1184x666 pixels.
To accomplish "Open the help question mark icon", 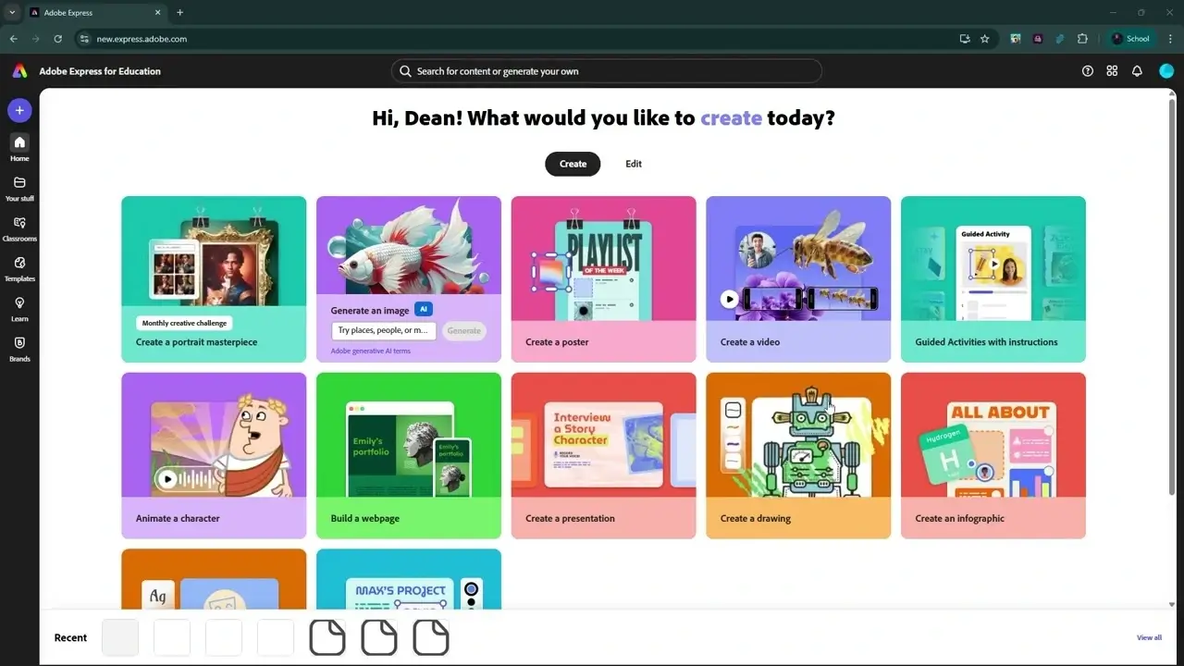I will pyautogui.click(x=1088, y=70).
